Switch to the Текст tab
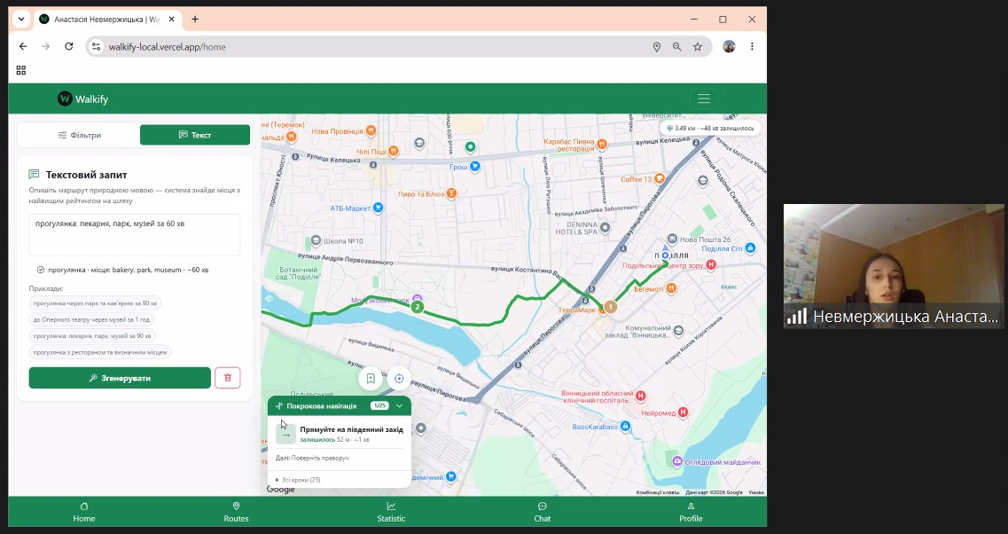The height and width of the screenshot is (534, 1008). [x=195, y=135]
